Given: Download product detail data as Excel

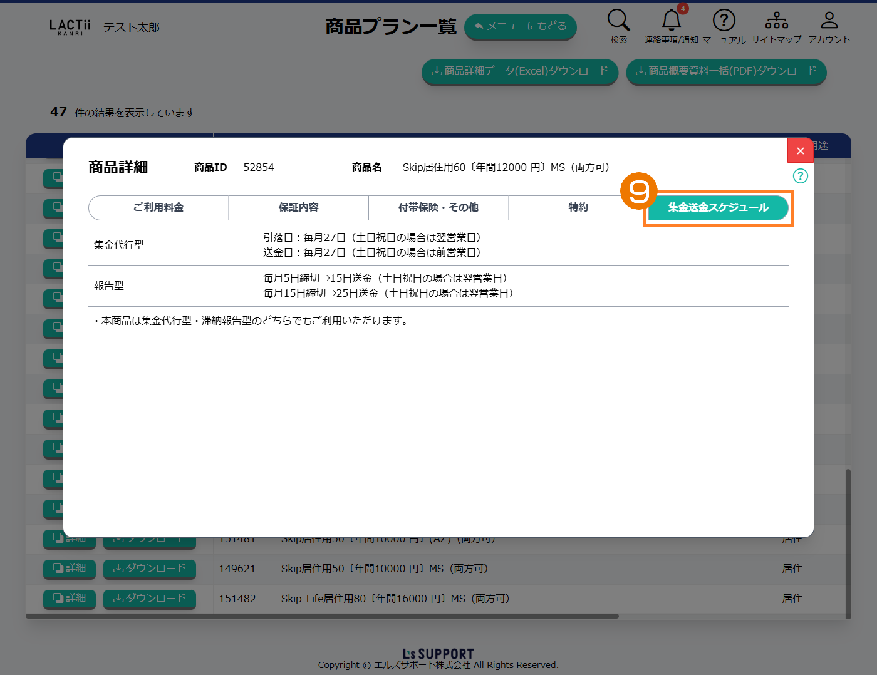Looking at the screenshot, I should tap(520, 71).
